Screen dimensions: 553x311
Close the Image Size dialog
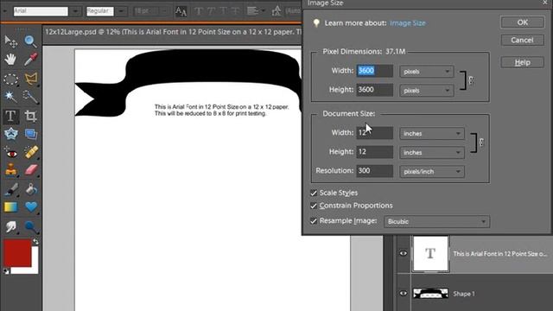[x=545, y=3]
